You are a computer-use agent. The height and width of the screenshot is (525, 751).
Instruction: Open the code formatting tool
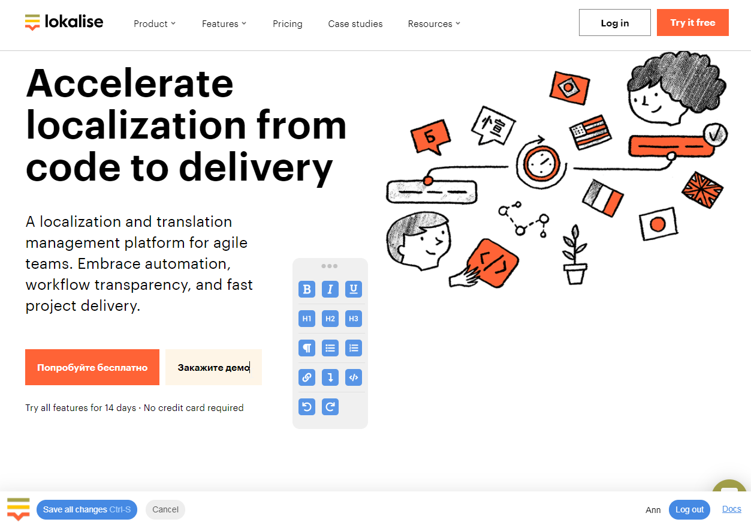[x=353, y=377]
